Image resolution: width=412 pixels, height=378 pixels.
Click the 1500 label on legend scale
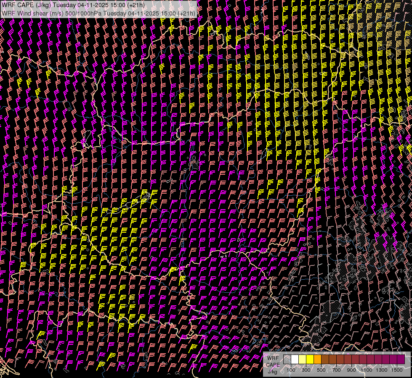[x=397, y=370]
